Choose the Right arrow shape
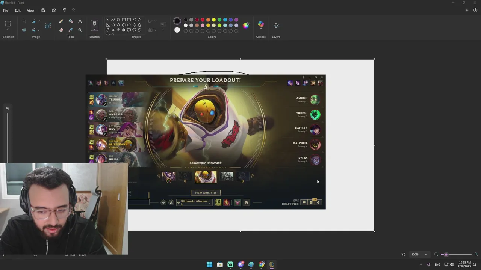Image resolution: width=481 pixels, height=270 pixels. (x=129, y=25)
